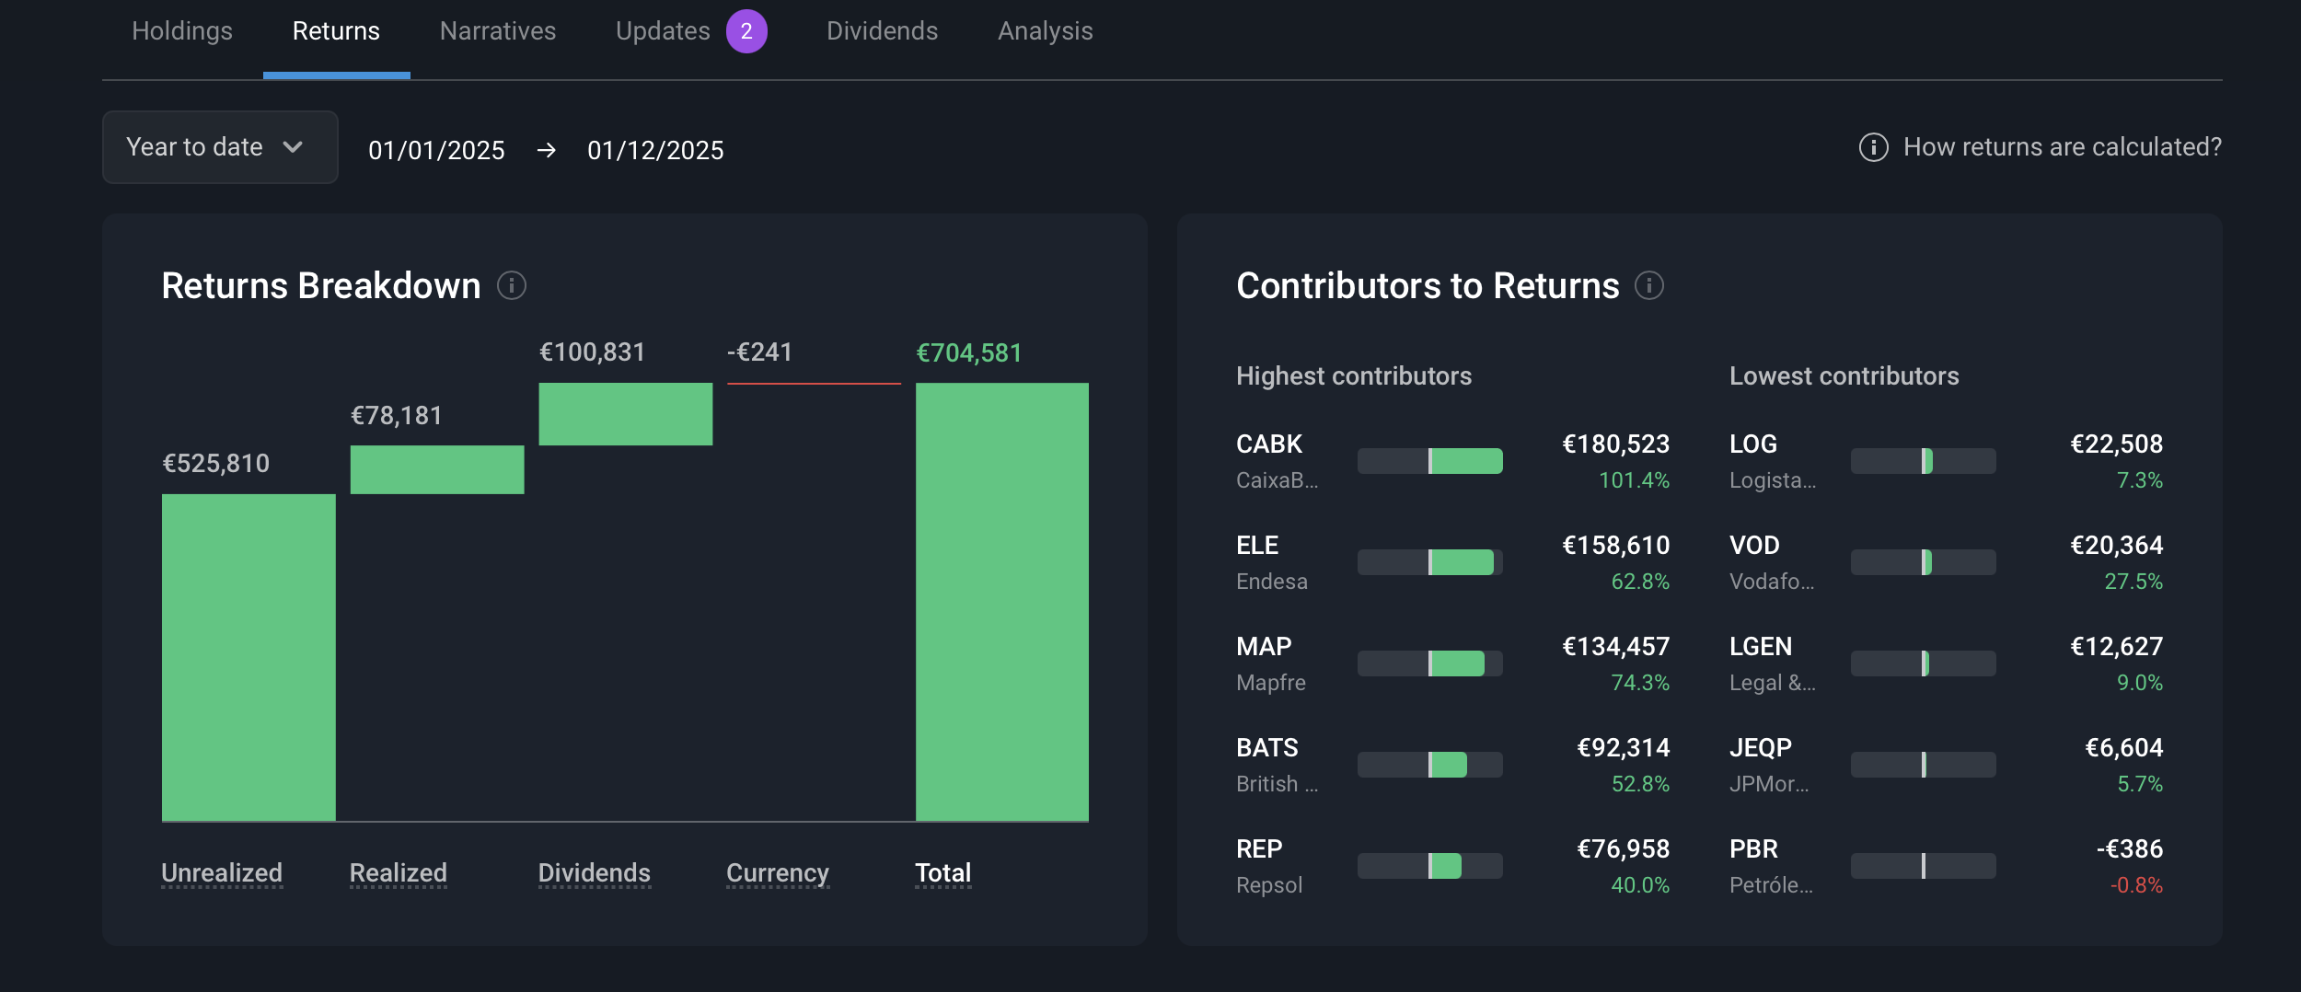2301x992 pixels.
Task: Click the Endesa ELE contributor row
Action: [x=1451, y=562]
